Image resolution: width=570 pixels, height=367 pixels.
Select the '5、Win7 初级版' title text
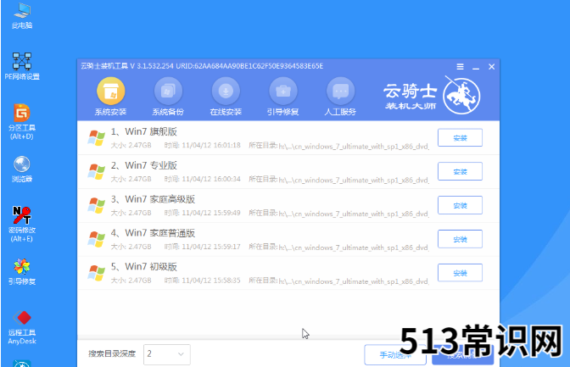(144, 267)
